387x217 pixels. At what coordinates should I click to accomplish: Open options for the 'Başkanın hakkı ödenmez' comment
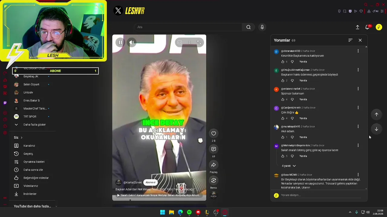(358, 70)
